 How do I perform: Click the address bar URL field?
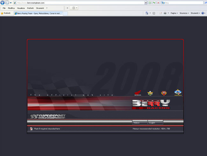79,3
